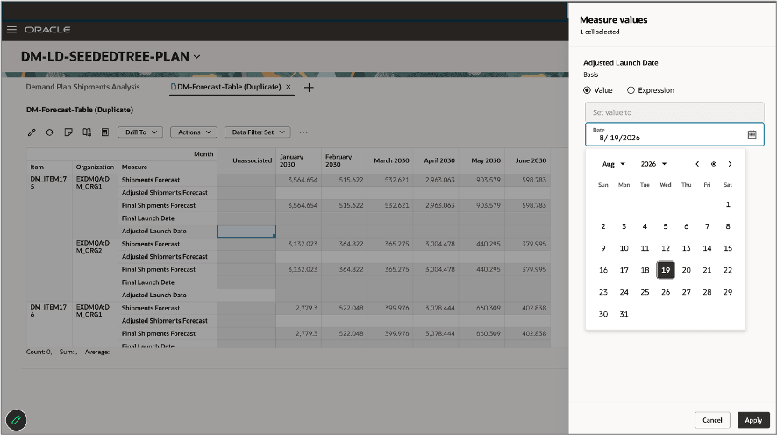The width and height of the screenshot is (777, 435).
Task: Click the calculator icon in table toolbar
Action: pos(105,132)
